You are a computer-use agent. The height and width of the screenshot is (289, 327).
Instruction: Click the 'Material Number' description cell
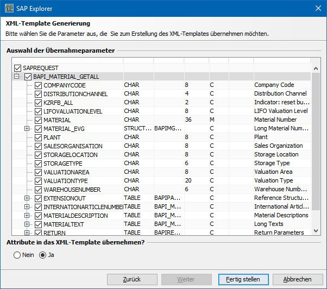tap(275, 120)
